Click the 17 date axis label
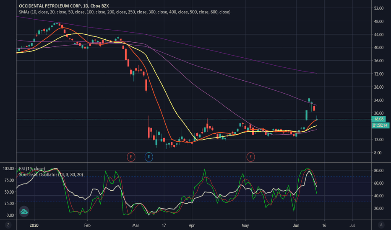Screen dimensions: 391x230 point(164,225)
